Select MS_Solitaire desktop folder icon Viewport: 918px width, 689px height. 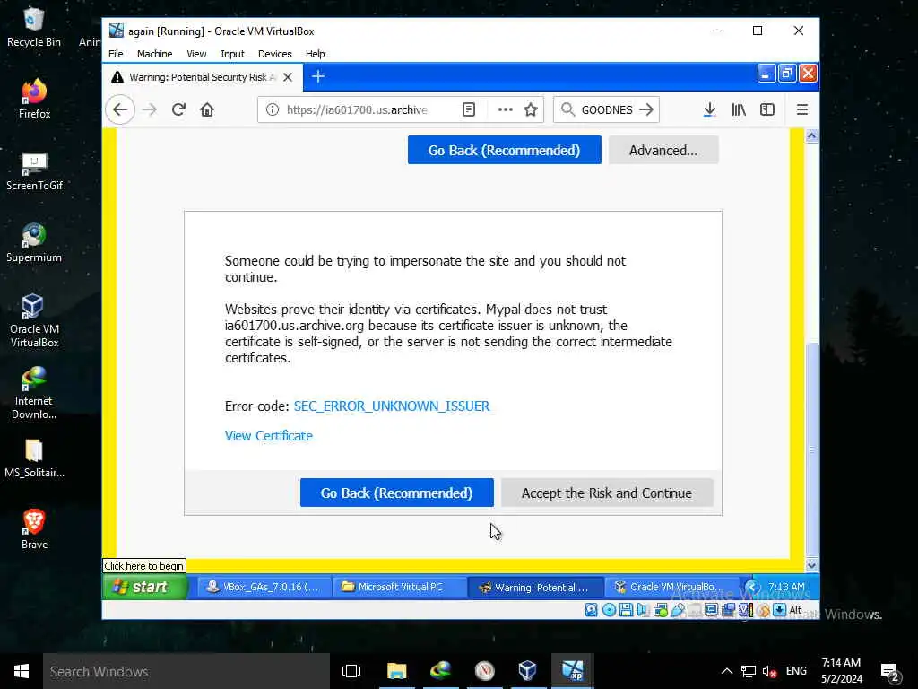(34, 458)
